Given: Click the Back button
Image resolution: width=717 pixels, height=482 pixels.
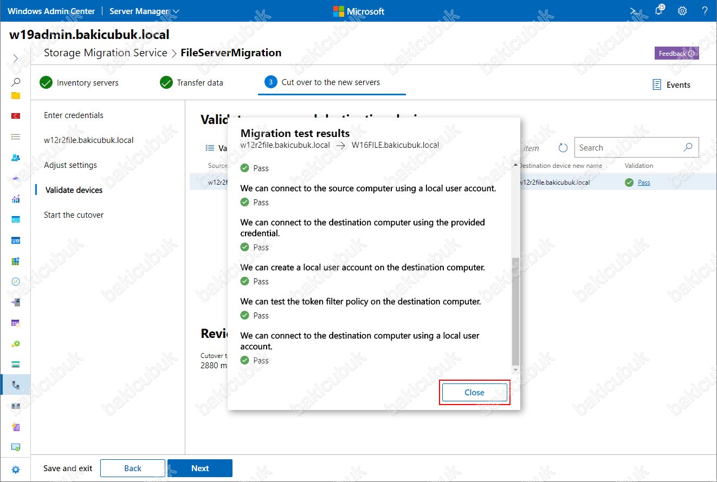Looking at the screenshot, I should tap(133, 468).
